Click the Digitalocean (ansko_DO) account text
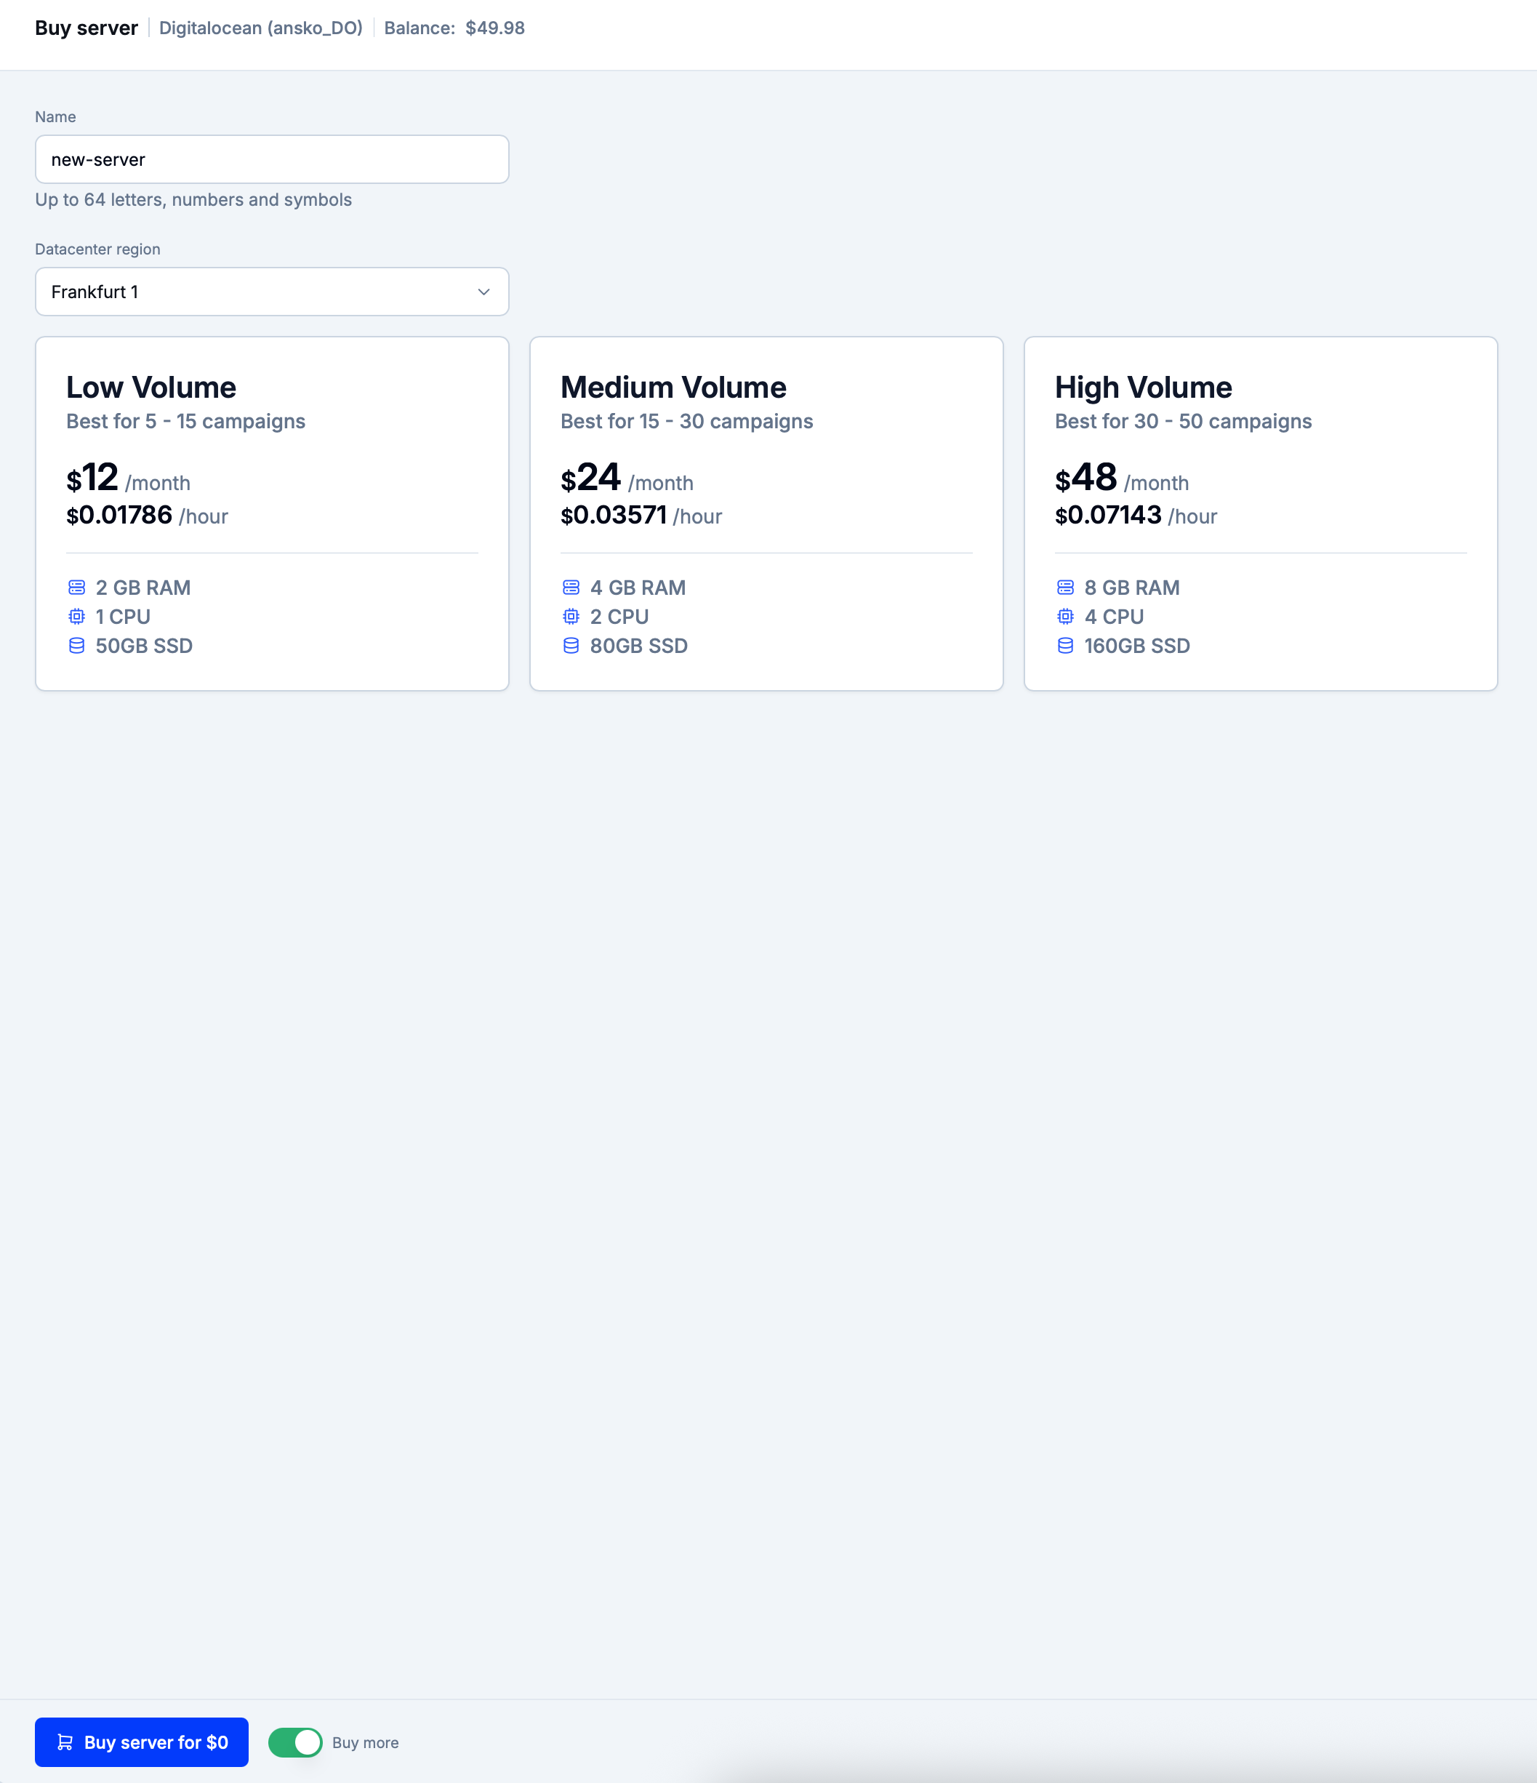 261,28
